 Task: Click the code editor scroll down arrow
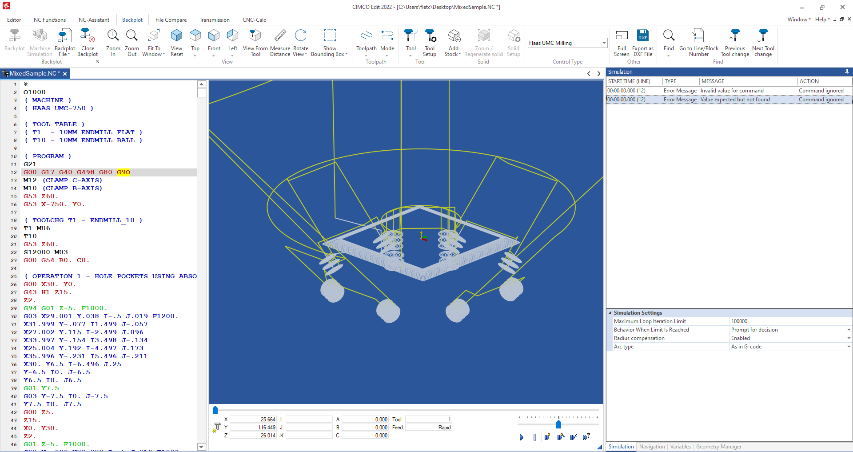click(x=201, y=447)
